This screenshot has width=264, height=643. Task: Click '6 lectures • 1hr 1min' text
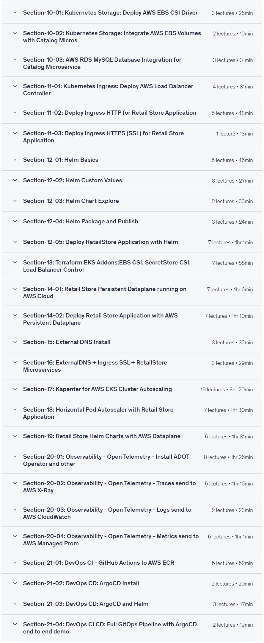point(230,537)
